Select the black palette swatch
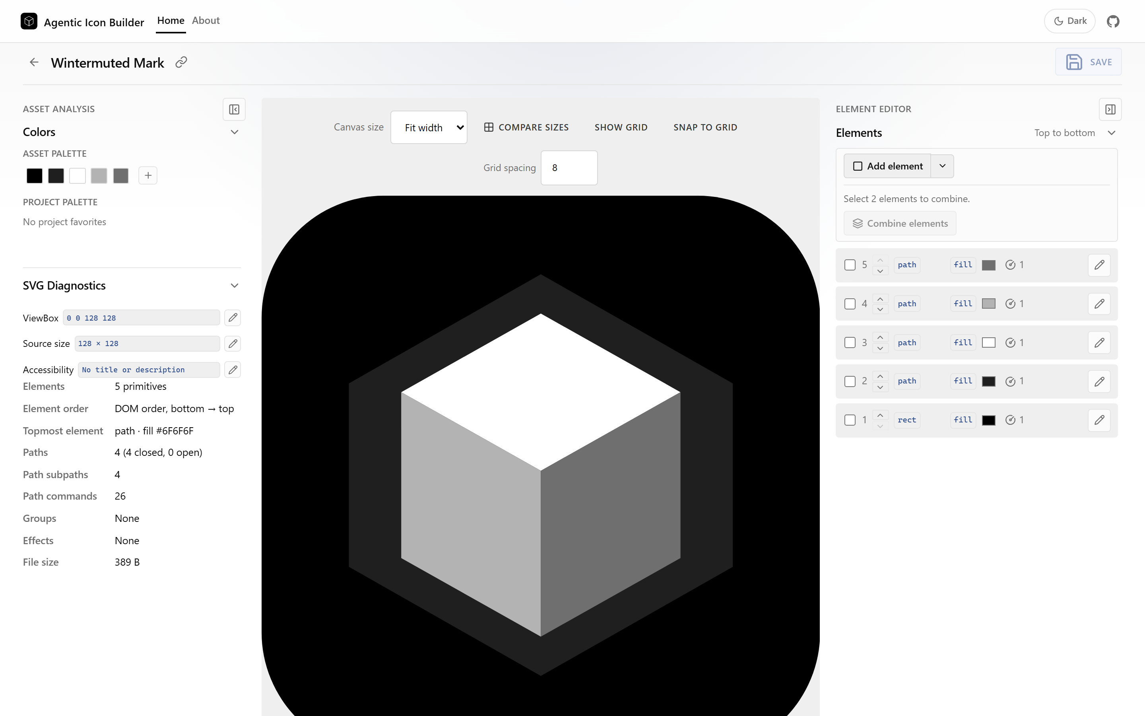Viewport: 1145px width, 716px height. pos(34,176)
